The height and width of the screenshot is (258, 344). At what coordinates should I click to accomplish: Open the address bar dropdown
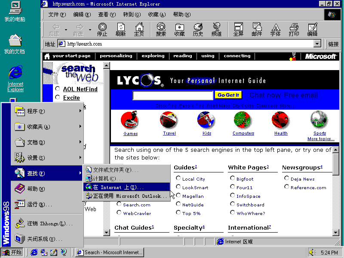(317, 43)
